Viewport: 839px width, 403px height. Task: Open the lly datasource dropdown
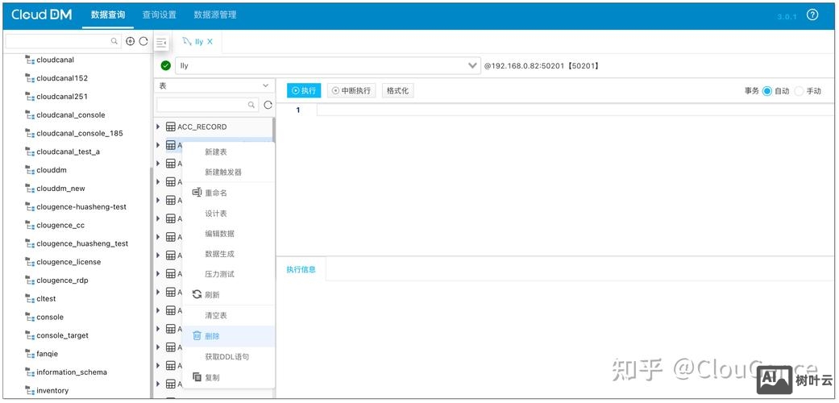click(472, 65)
